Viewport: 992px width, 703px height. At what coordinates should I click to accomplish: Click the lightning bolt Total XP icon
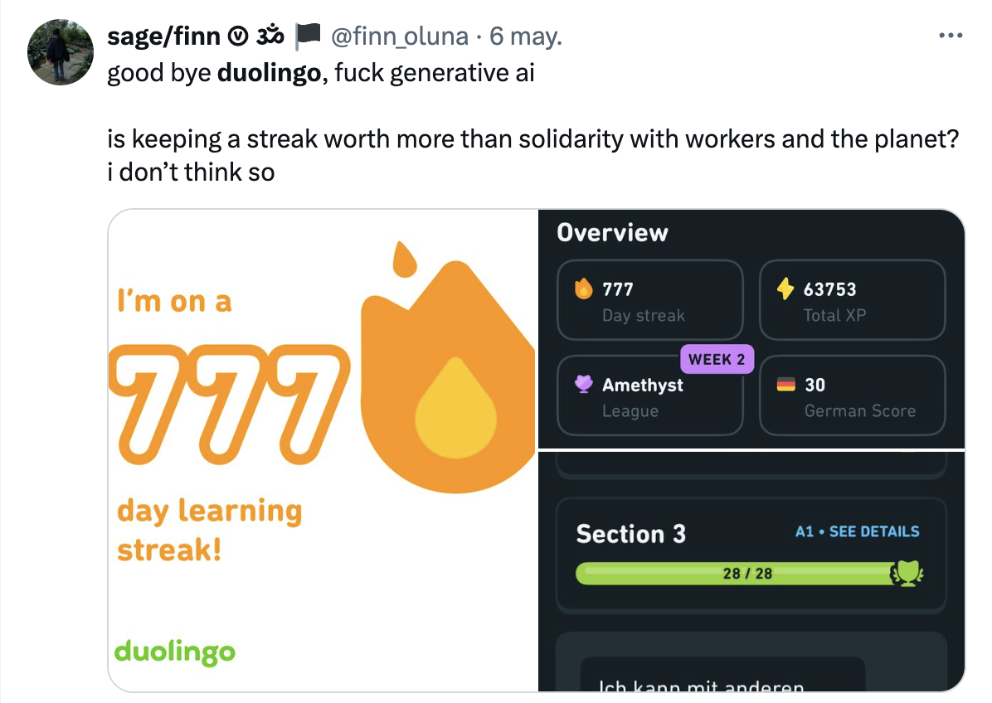785,289
